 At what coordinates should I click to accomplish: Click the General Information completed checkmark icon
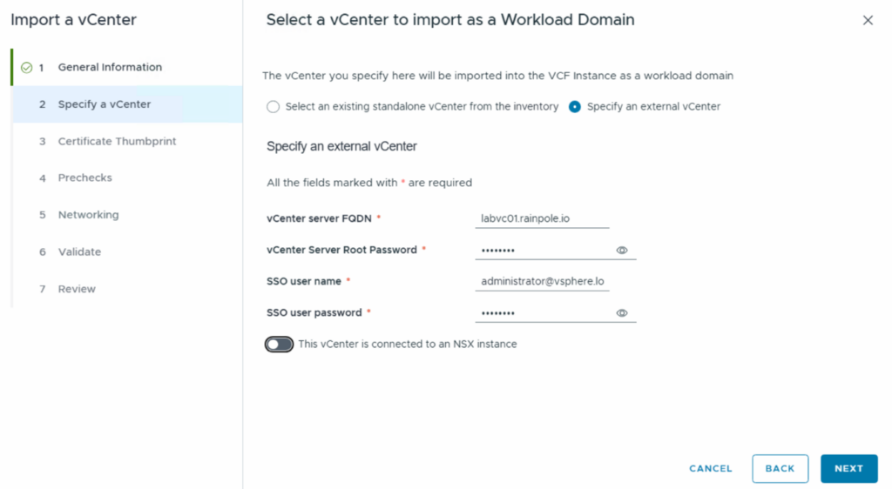26,68
